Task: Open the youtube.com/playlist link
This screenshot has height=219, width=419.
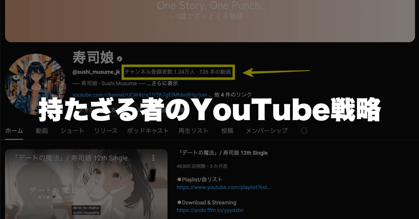Action: [224, 187]
